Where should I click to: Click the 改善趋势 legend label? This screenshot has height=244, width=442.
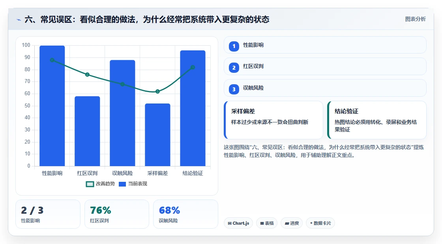tap(105, 184)
